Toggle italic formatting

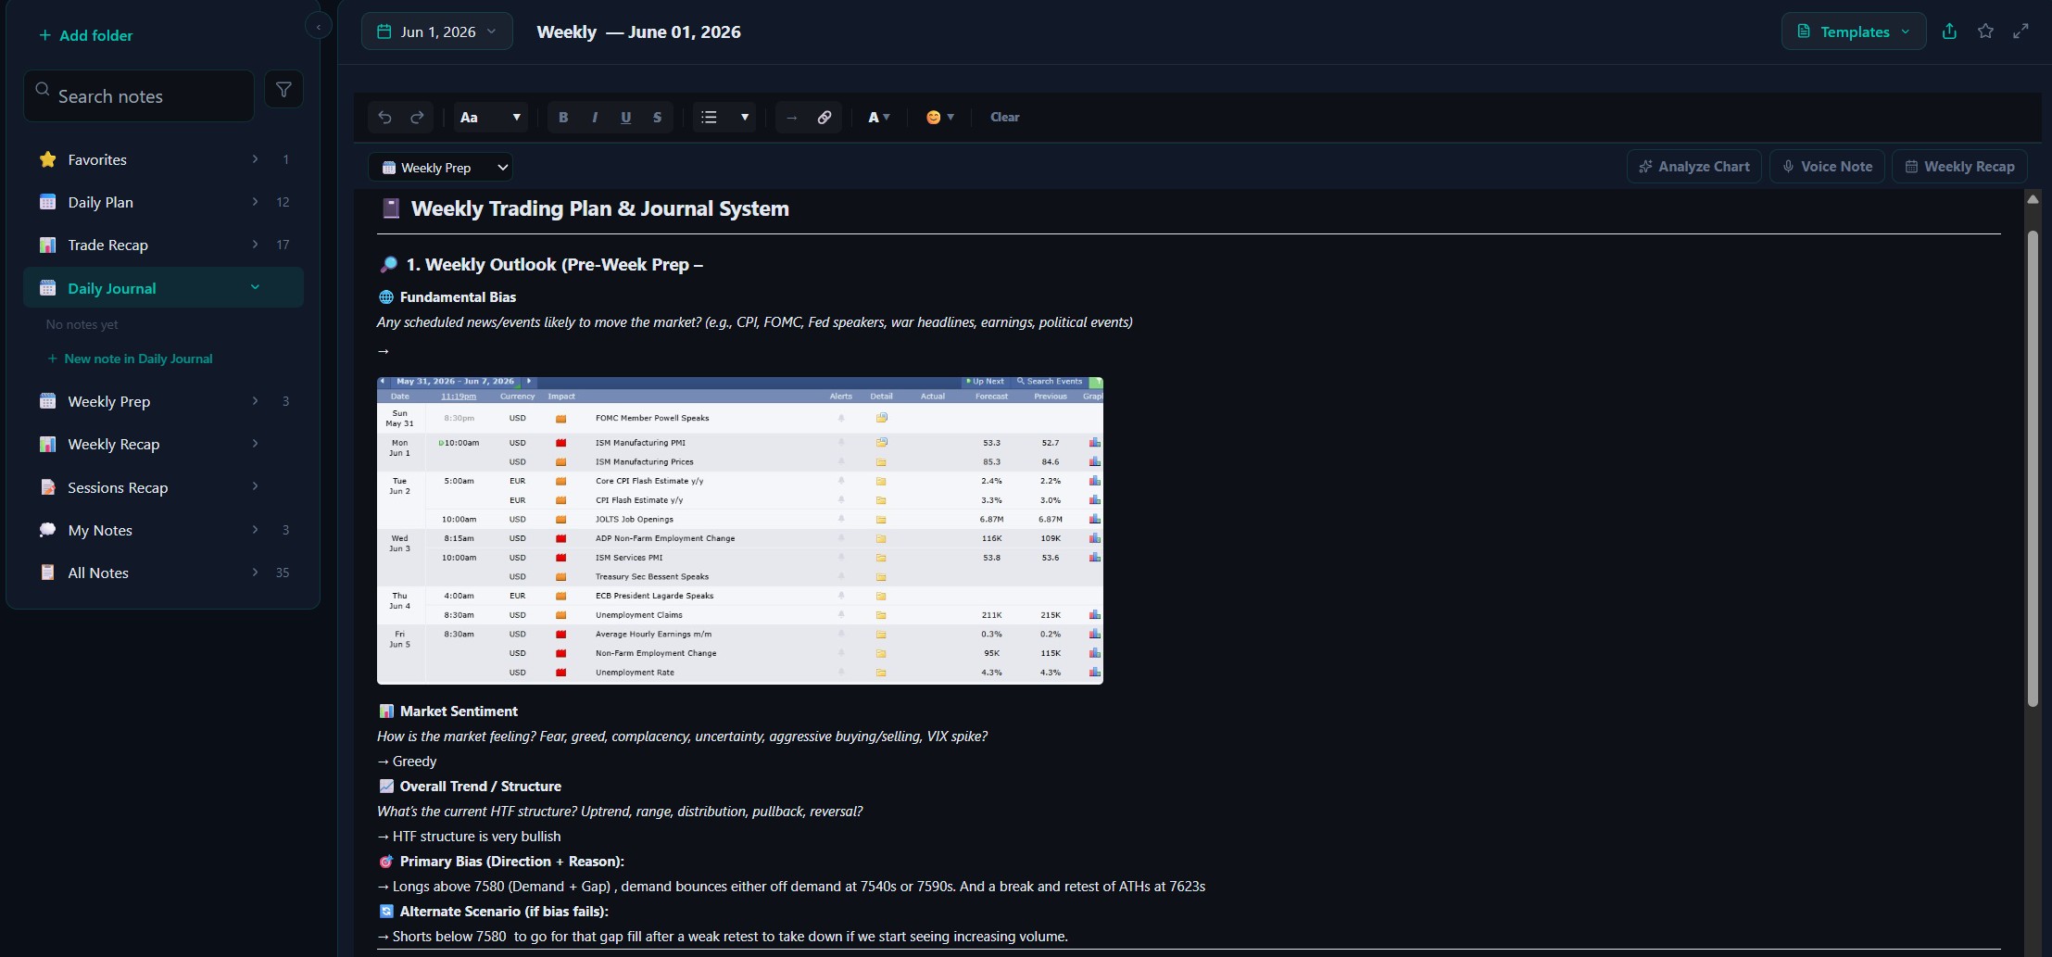595,118
